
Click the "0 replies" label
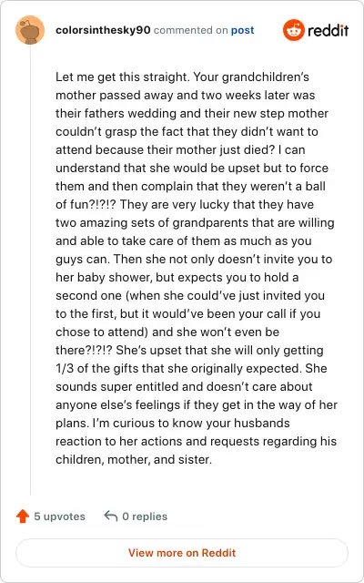tap(145, 517)
